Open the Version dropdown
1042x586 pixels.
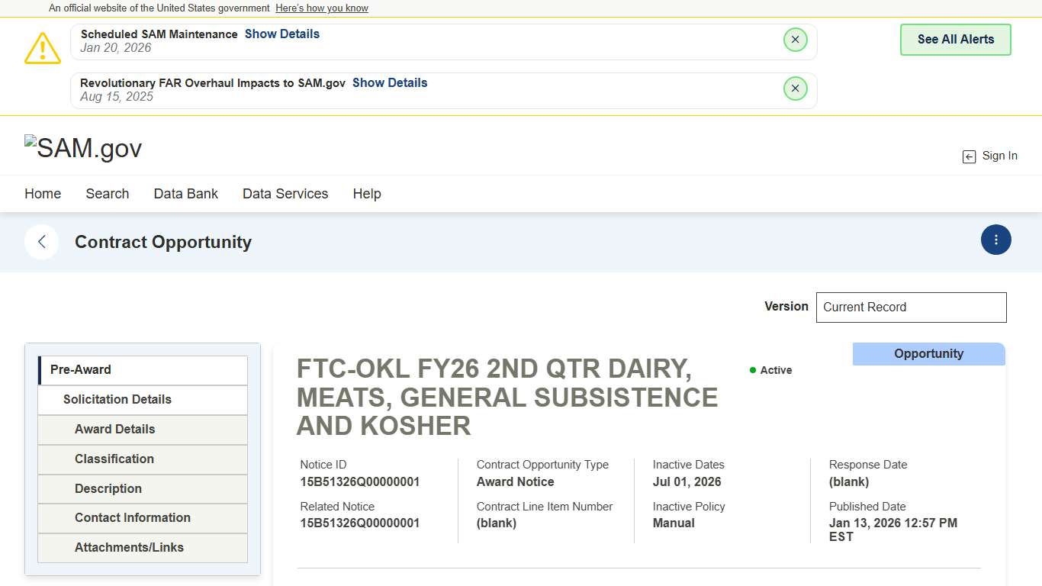[x=911, y=307]
